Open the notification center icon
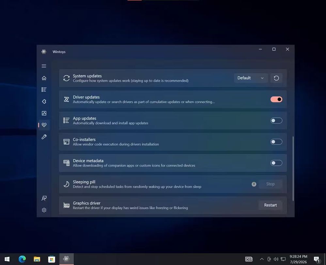 coord(317,259)
